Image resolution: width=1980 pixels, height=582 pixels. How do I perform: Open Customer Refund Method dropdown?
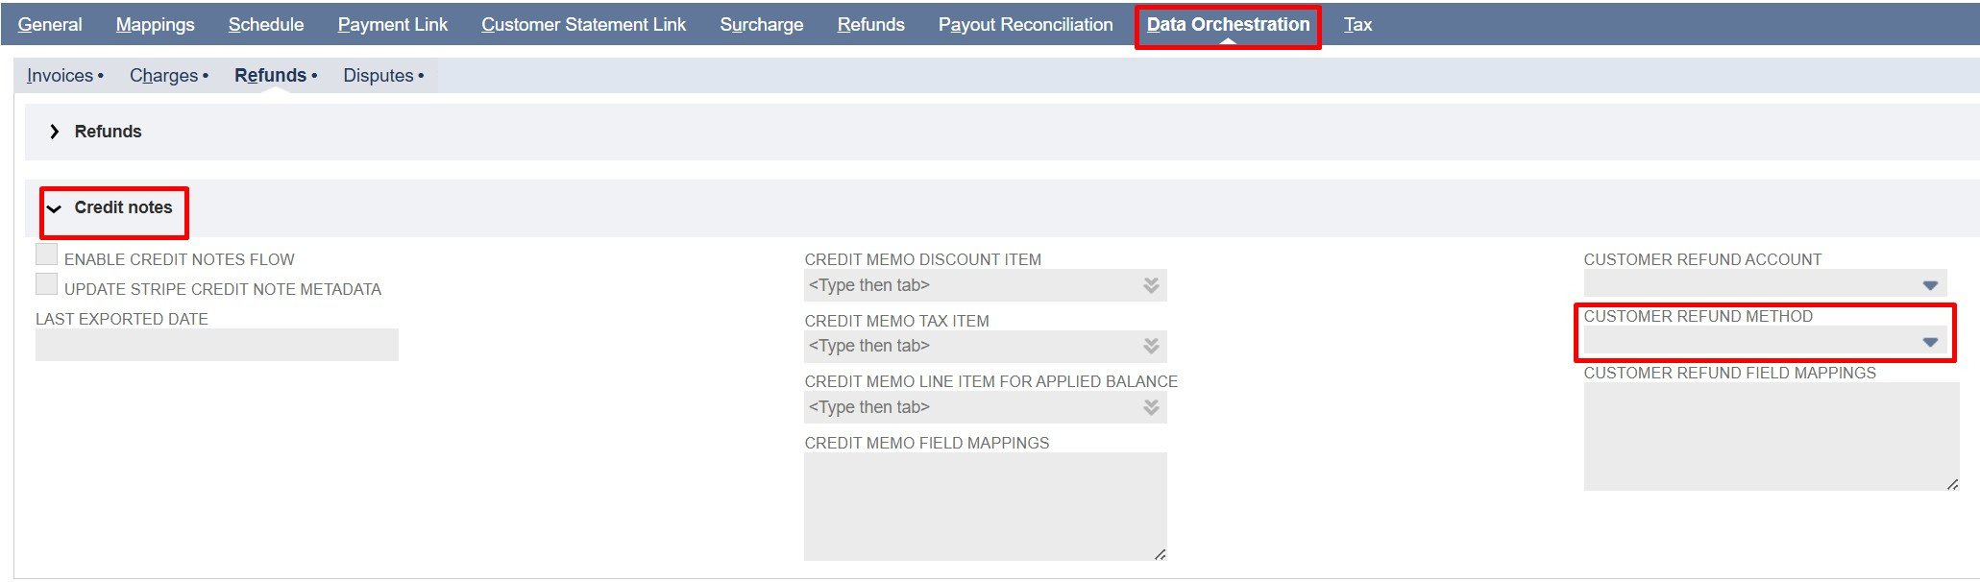pos(1929,342)
